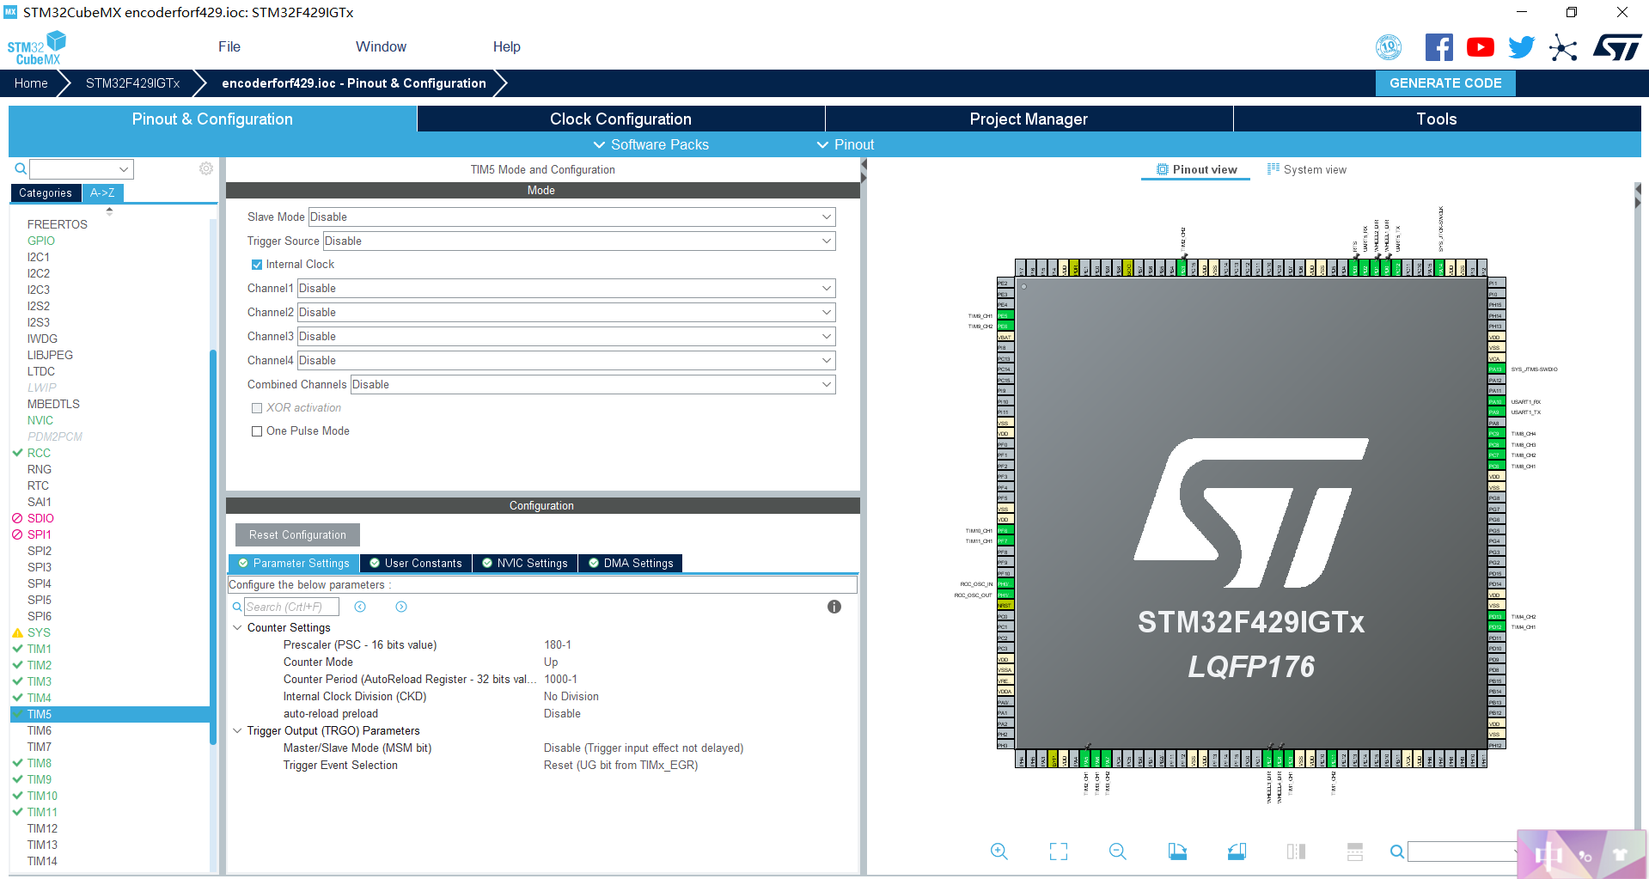Switch to the Clock Configuration tab

coord(620,119)
